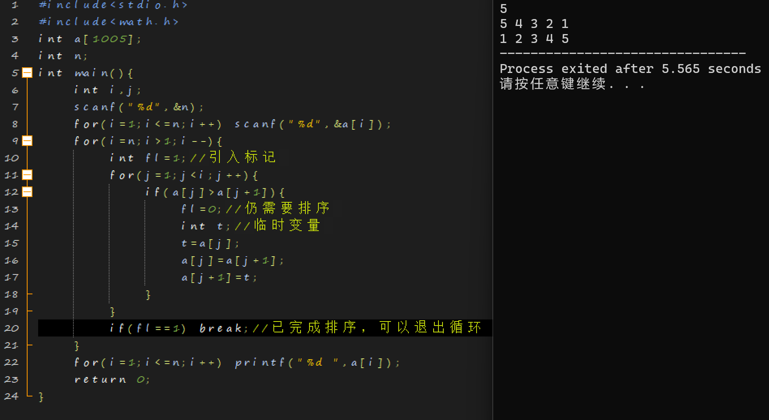Click the console input line '5 4 3 2 1'

pyautogui.click(x=534, y=24)
